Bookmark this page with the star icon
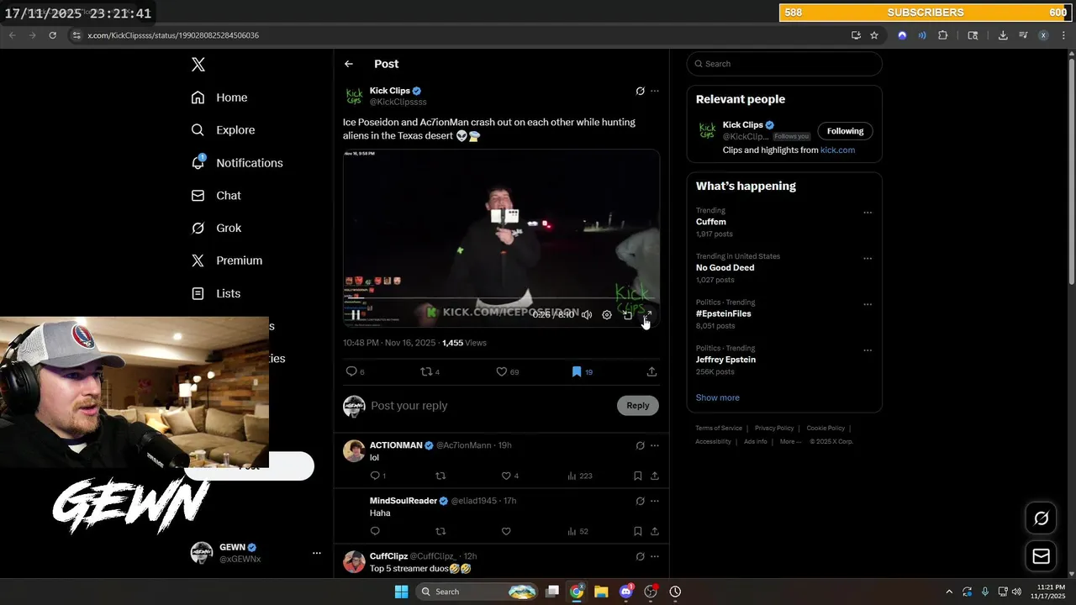The width and height of the screenshot is (1076, 605). tap(874, 35)
